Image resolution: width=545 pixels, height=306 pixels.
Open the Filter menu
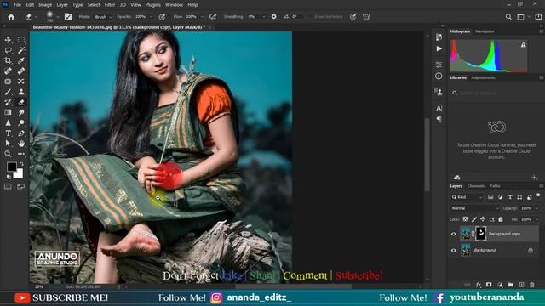[x=110, y=5]
